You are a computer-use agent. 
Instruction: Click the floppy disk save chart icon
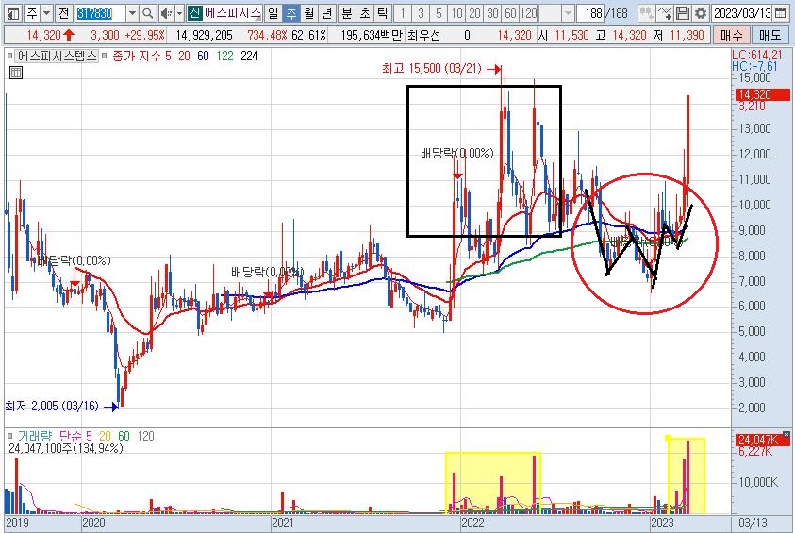point(683,13)
